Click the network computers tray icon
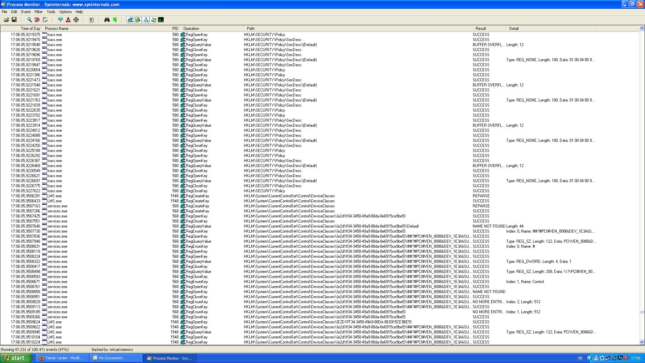 (x=607, y=358)
